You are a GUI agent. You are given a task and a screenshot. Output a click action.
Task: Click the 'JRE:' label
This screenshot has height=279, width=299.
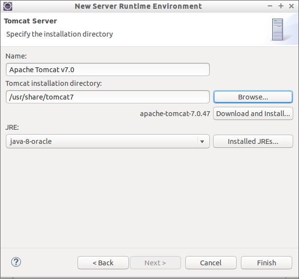pos(12,127)
